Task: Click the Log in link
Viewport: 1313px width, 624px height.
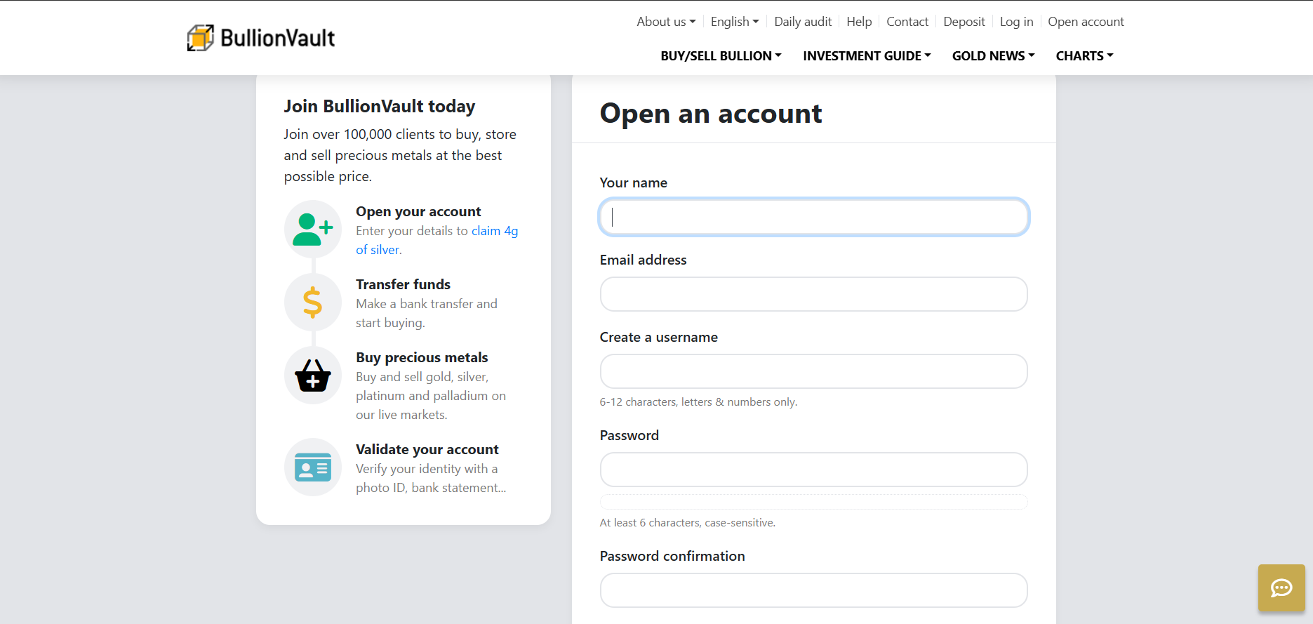Action: 1016,22
